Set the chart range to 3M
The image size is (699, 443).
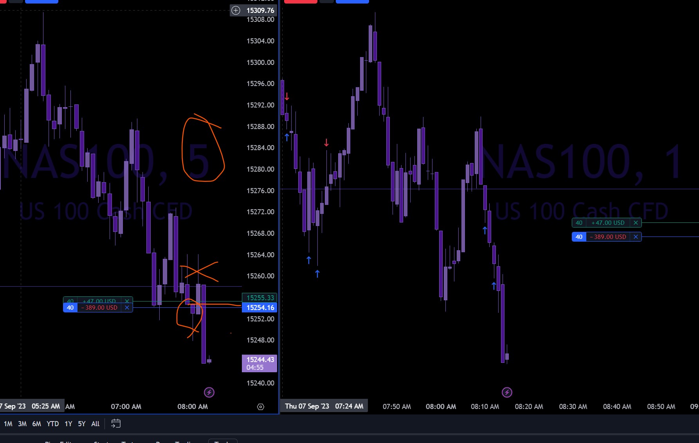pyautogui.click(x=22, y=424)
